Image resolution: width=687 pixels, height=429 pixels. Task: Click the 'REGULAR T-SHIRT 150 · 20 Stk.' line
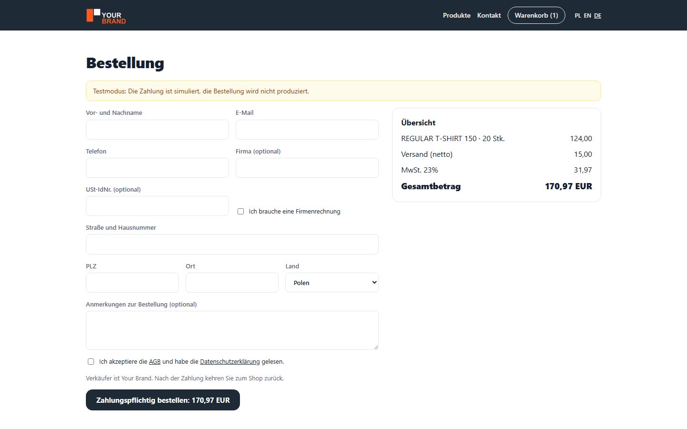point(453,139)
